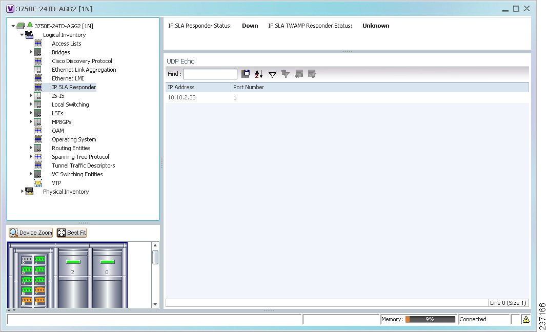Image resolution: width=548 pixels, height=332 pixels.
Task: Collapse the 3750E-24TD-AGG2 root node
Action: (x=13, y=26)
